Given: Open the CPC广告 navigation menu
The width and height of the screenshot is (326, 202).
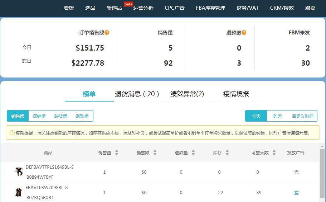Looking at the screenshot, I should point(175,8).
